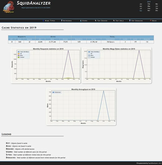Click the bytes Hit value 24,696
The height and width of the screenshot is (165, 162).
40,42
